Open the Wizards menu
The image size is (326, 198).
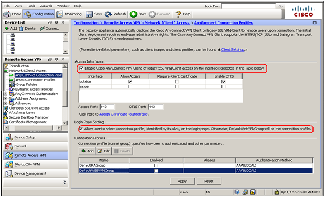[x=46, y=6]
